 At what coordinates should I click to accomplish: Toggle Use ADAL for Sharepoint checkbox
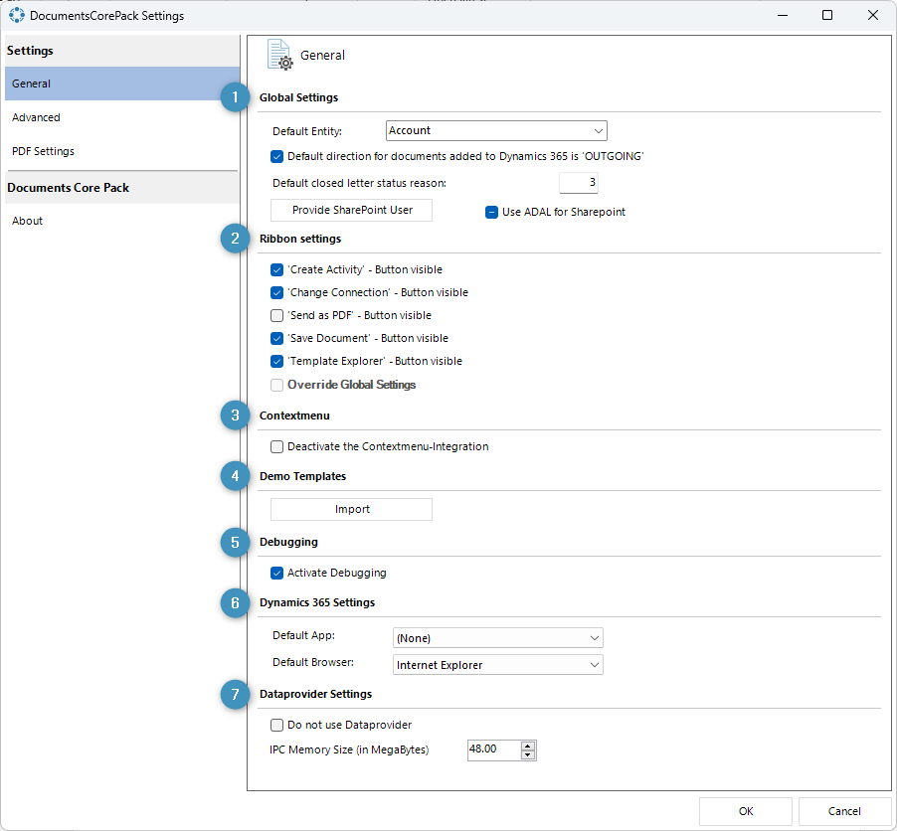[491, 212]
